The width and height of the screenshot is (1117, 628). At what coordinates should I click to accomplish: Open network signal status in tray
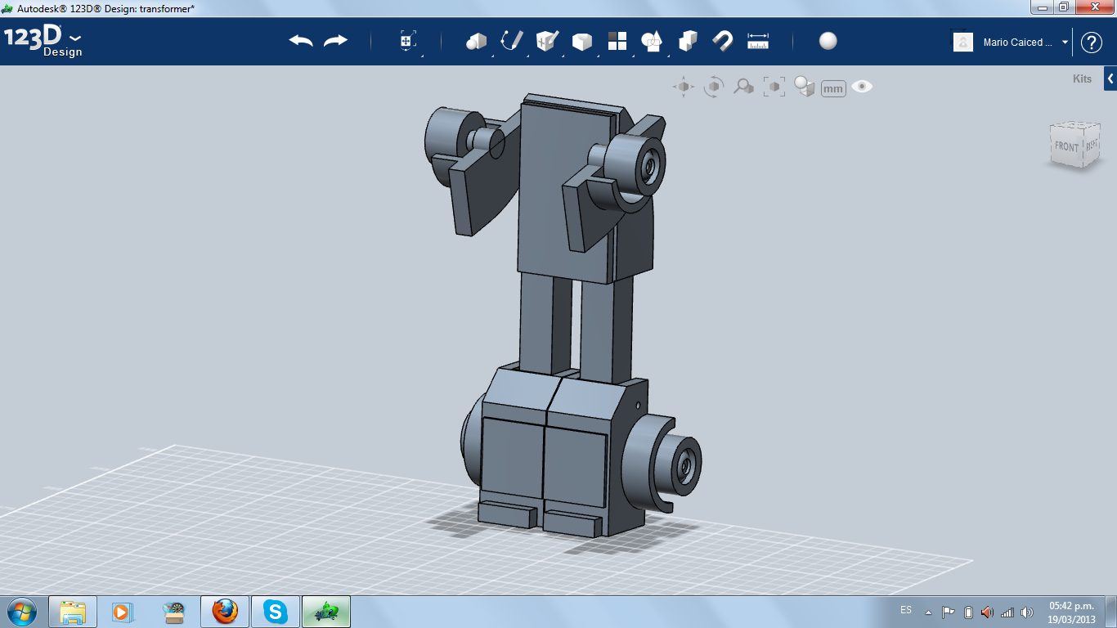1007,612
